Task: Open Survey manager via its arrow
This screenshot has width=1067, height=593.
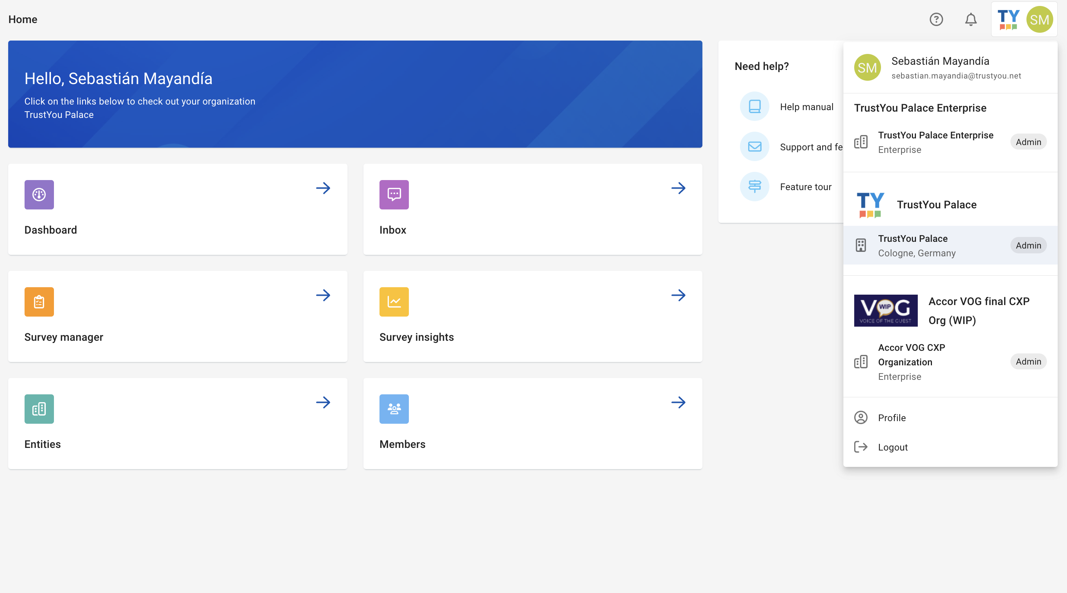Action: pyautogui.click(x=323, y=295)
